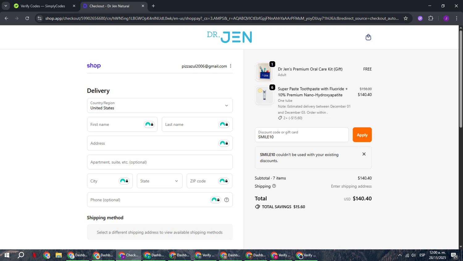Click the Phone (optional) field
Viewport: 463px width, 261px height.
pos(160,200)
